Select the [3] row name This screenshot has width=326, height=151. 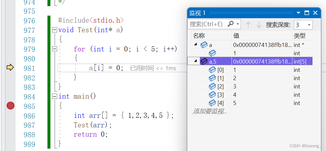pos(221,95)
